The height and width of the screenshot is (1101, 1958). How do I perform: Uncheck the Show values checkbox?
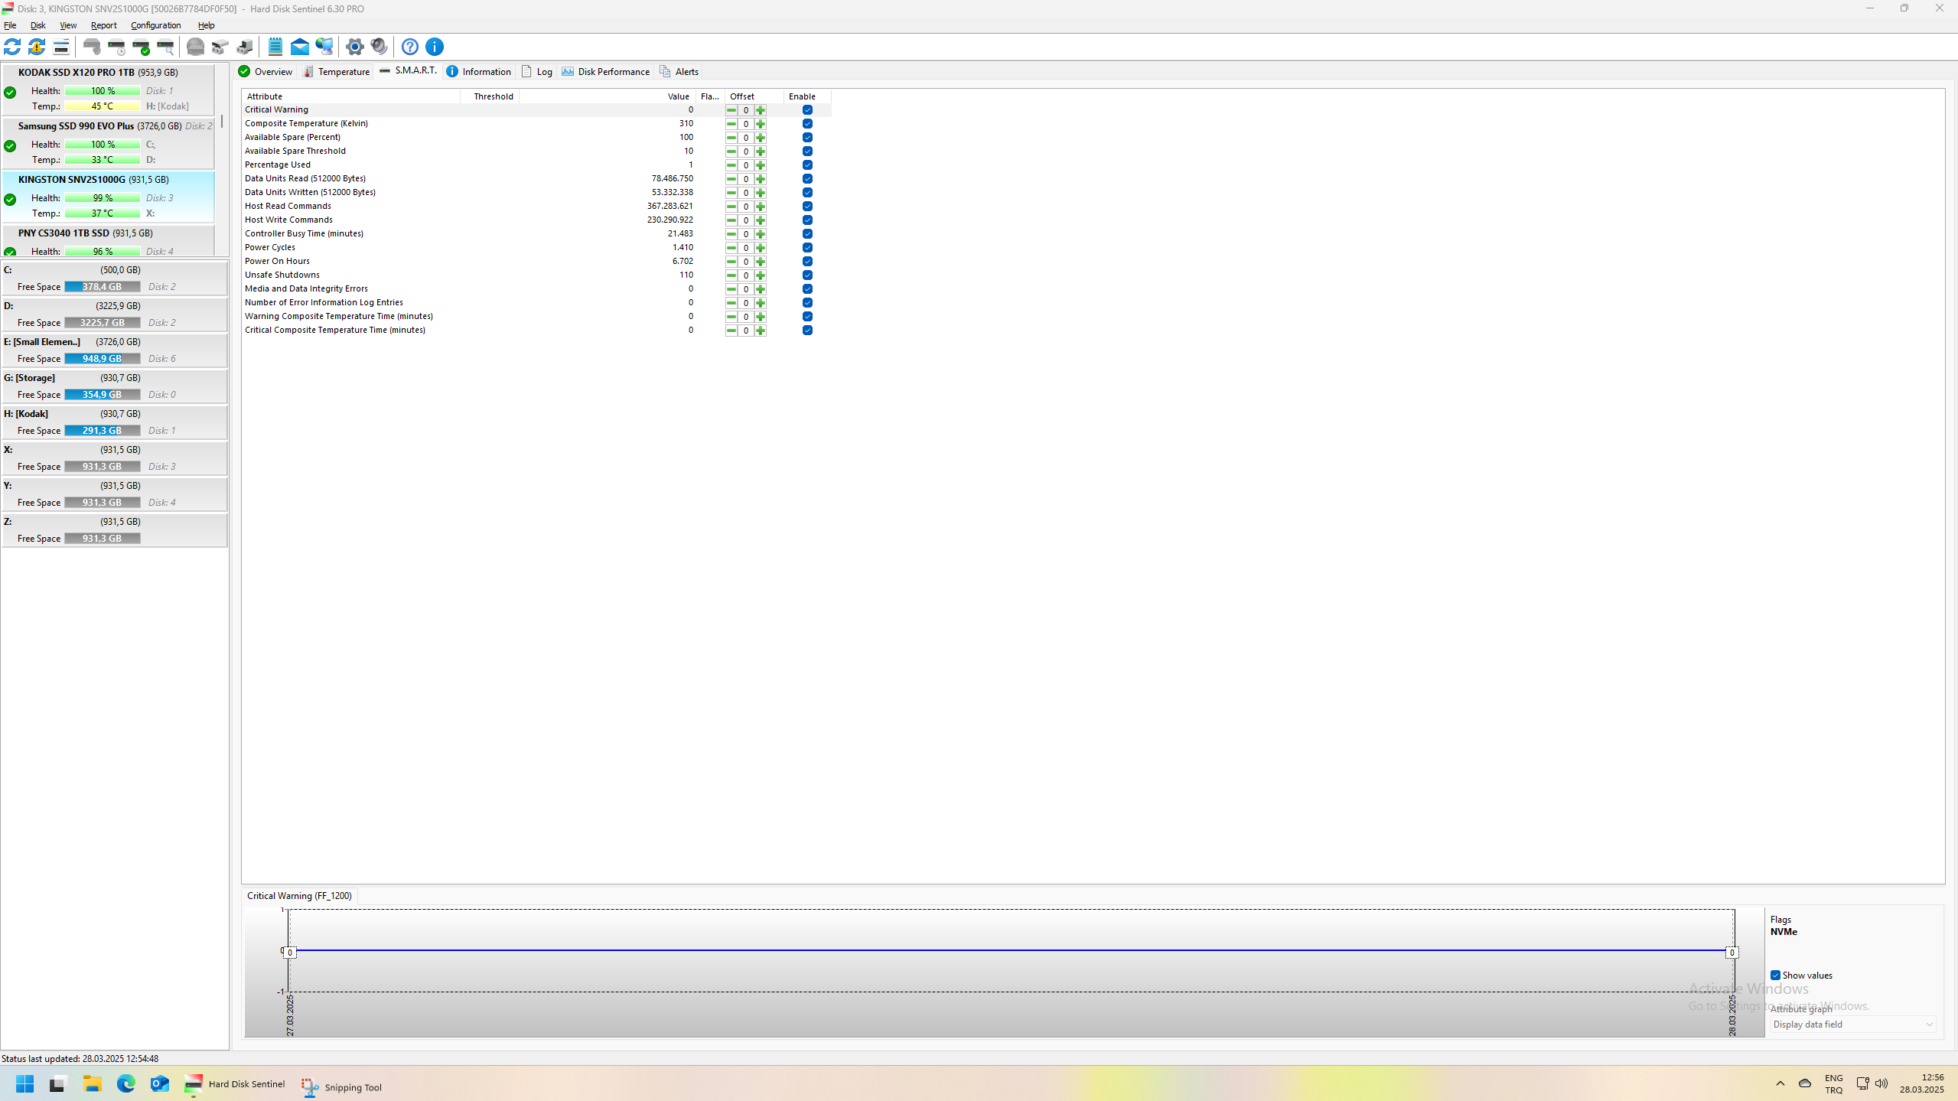[1775, 976]
